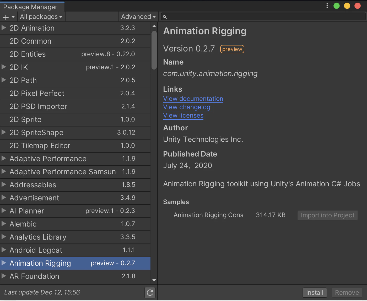367x301 pixels.
Task: Click the scroll down arrow in package list
Action: 154,280
